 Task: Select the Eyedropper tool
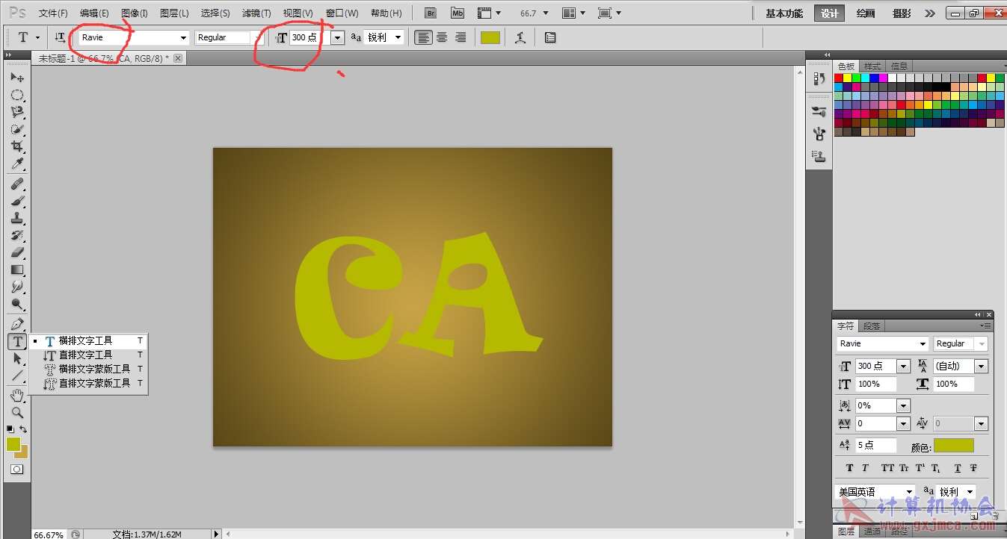pyautogui.click(x=16, y=164)
